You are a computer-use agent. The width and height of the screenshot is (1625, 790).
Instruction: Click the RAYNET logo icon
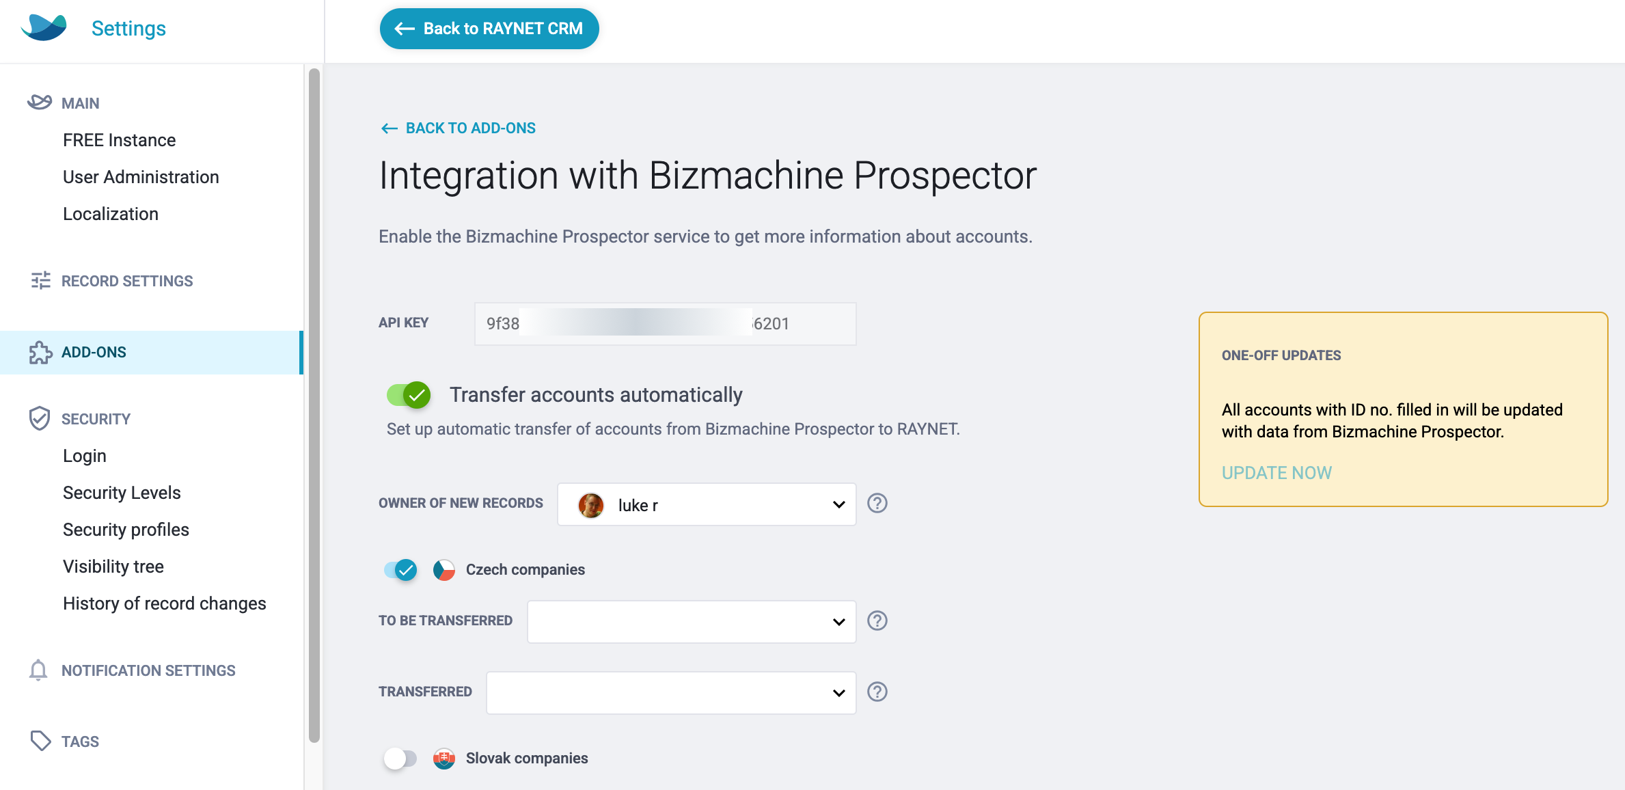(44, 27)
